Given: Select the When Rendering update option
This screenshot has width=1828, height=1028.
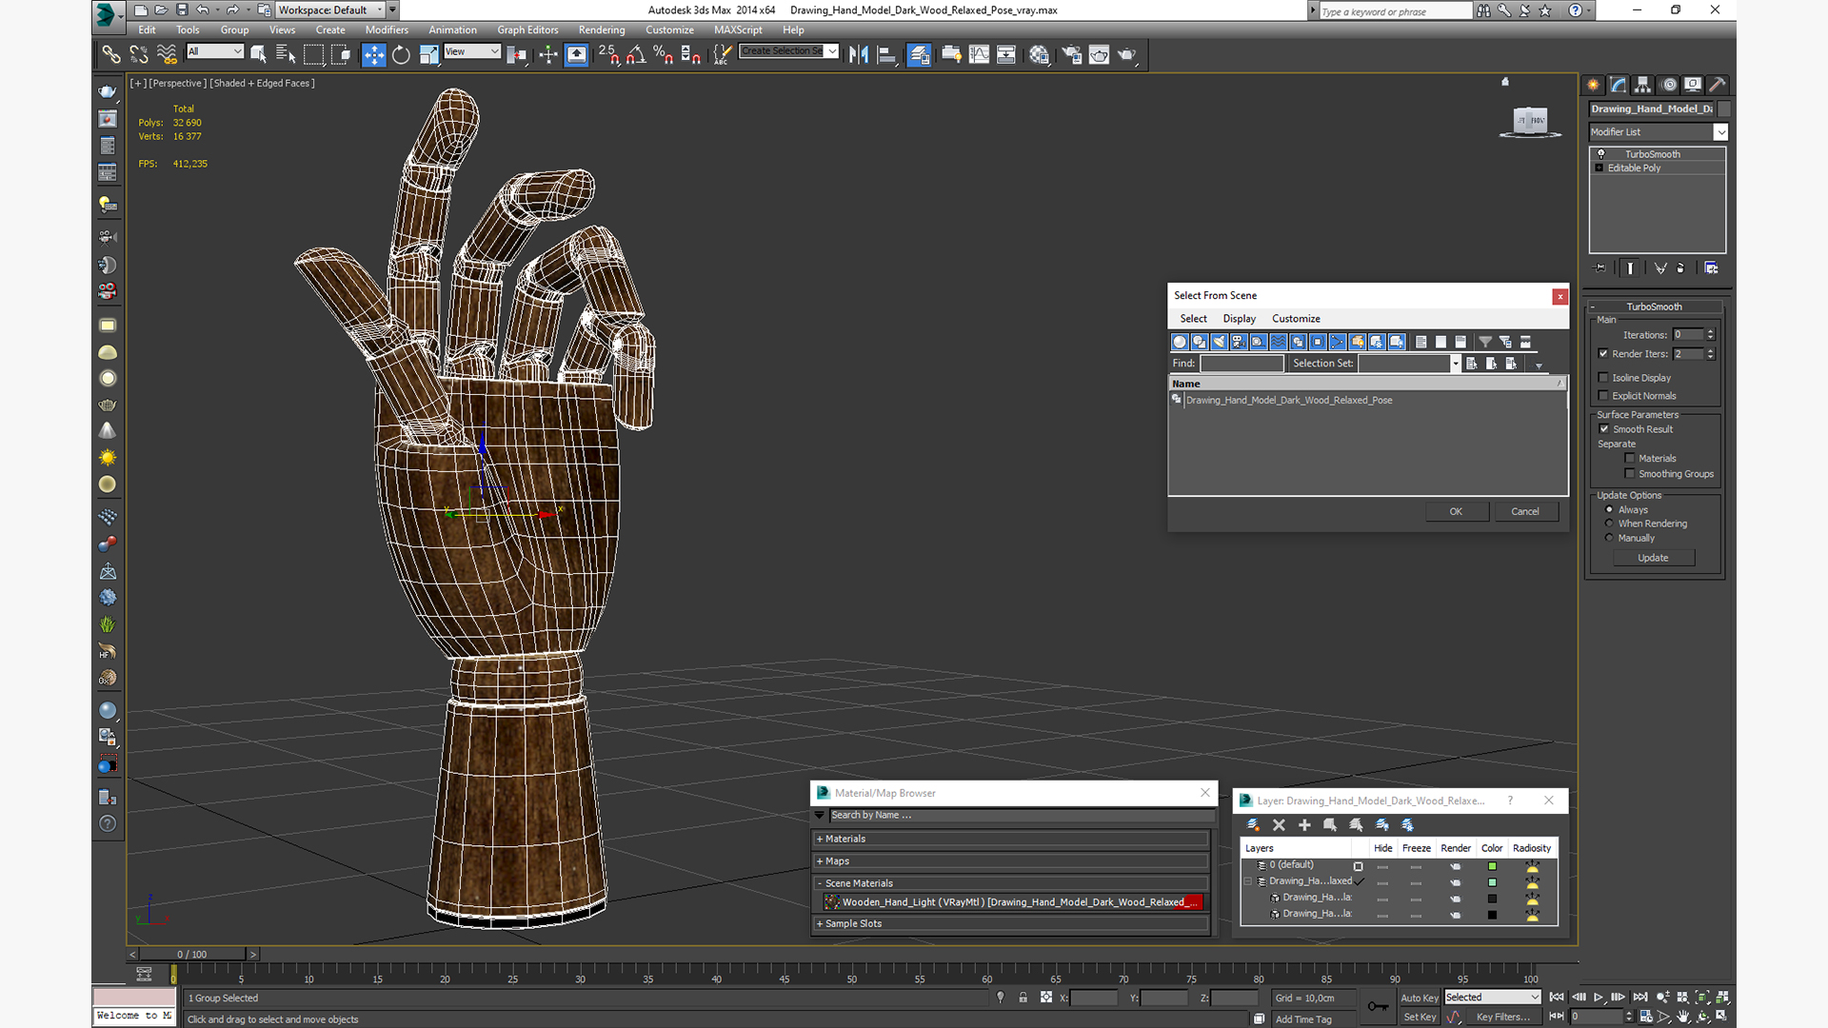Looking at the screenshot, I should pyautogui.click(x=1609, y=524).
